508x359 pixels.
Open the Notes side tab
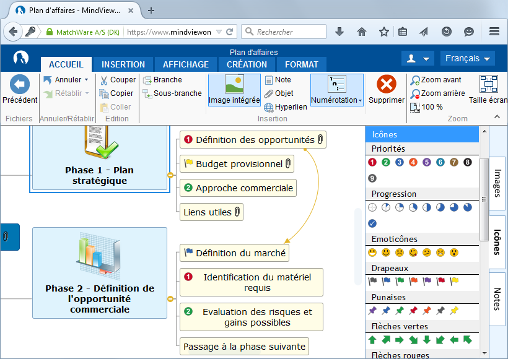click(497, 299)
